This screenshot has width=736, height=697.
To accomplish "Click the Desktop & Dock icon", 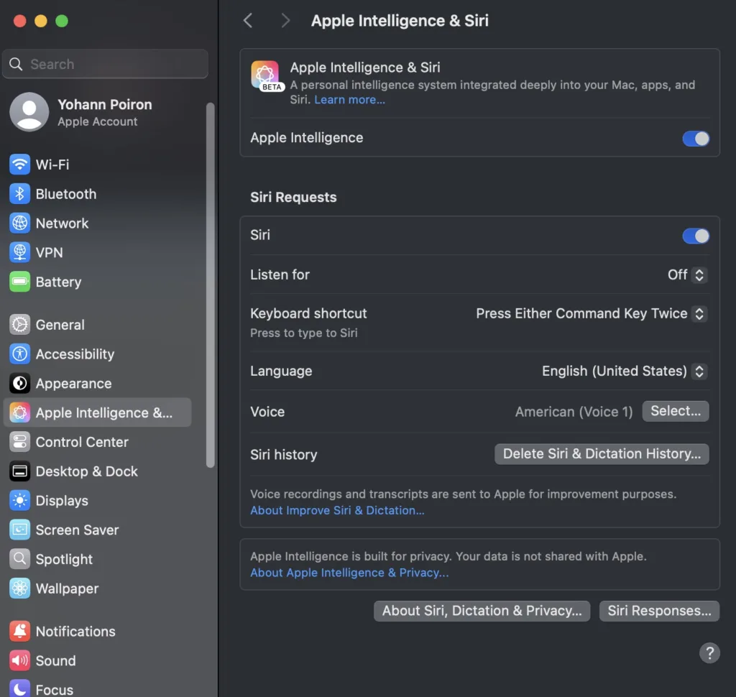I will [19, 471].
